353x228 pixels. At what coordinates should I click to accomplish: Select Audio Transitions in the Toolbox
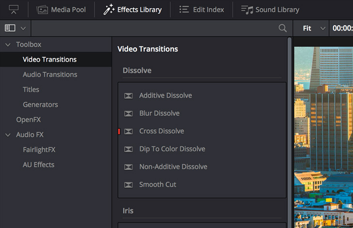pyautogui.click(x=50, y=75)
